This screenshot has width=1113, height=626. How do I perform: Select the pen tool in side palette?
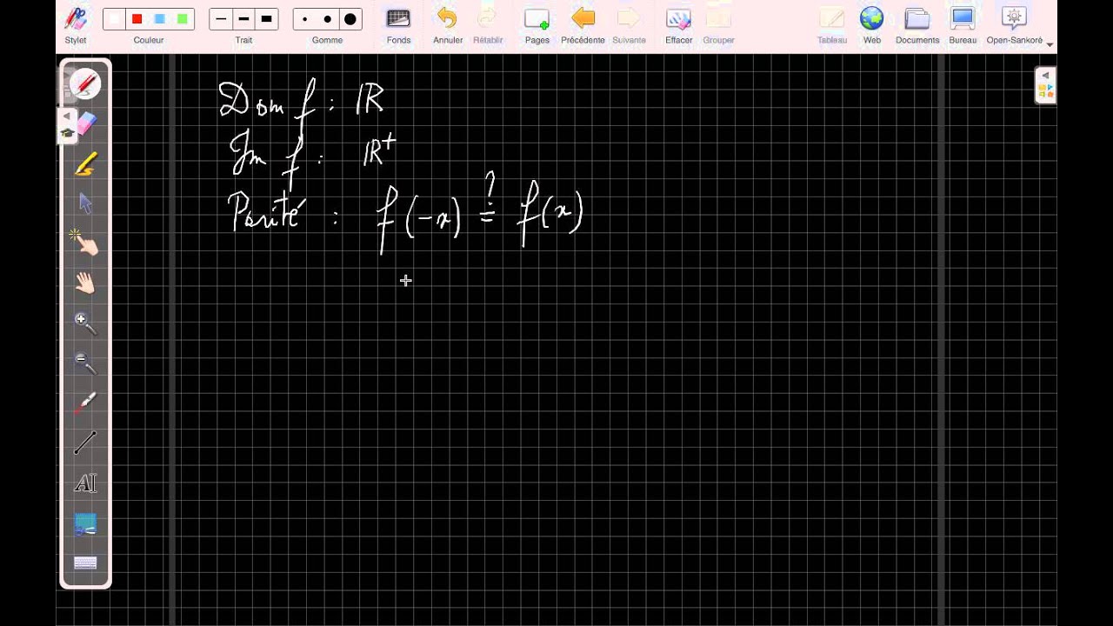coord(85,84)
